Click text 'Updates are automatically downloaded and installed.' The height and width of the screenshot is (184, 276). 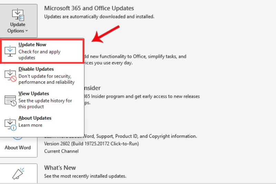point(99,17)
